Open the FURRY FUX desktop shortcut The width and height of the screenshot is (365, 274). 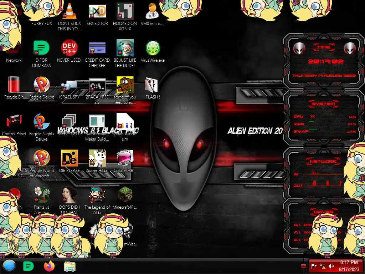pyautogui.click(x=41, y=14)
